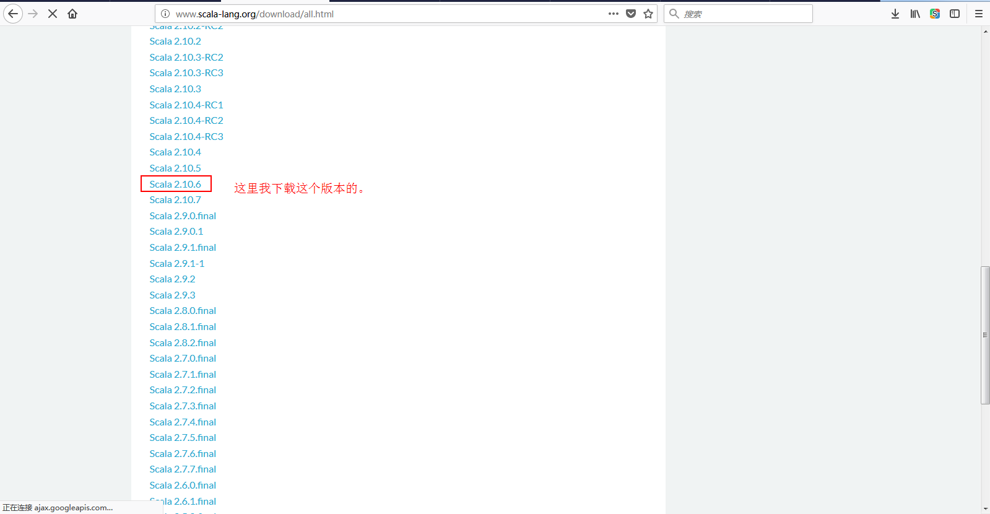Image resolution: width=990 pixels, height=514 pixels.
Task: Open the Scala 2.10.7 link
Action: coord(175,200)
